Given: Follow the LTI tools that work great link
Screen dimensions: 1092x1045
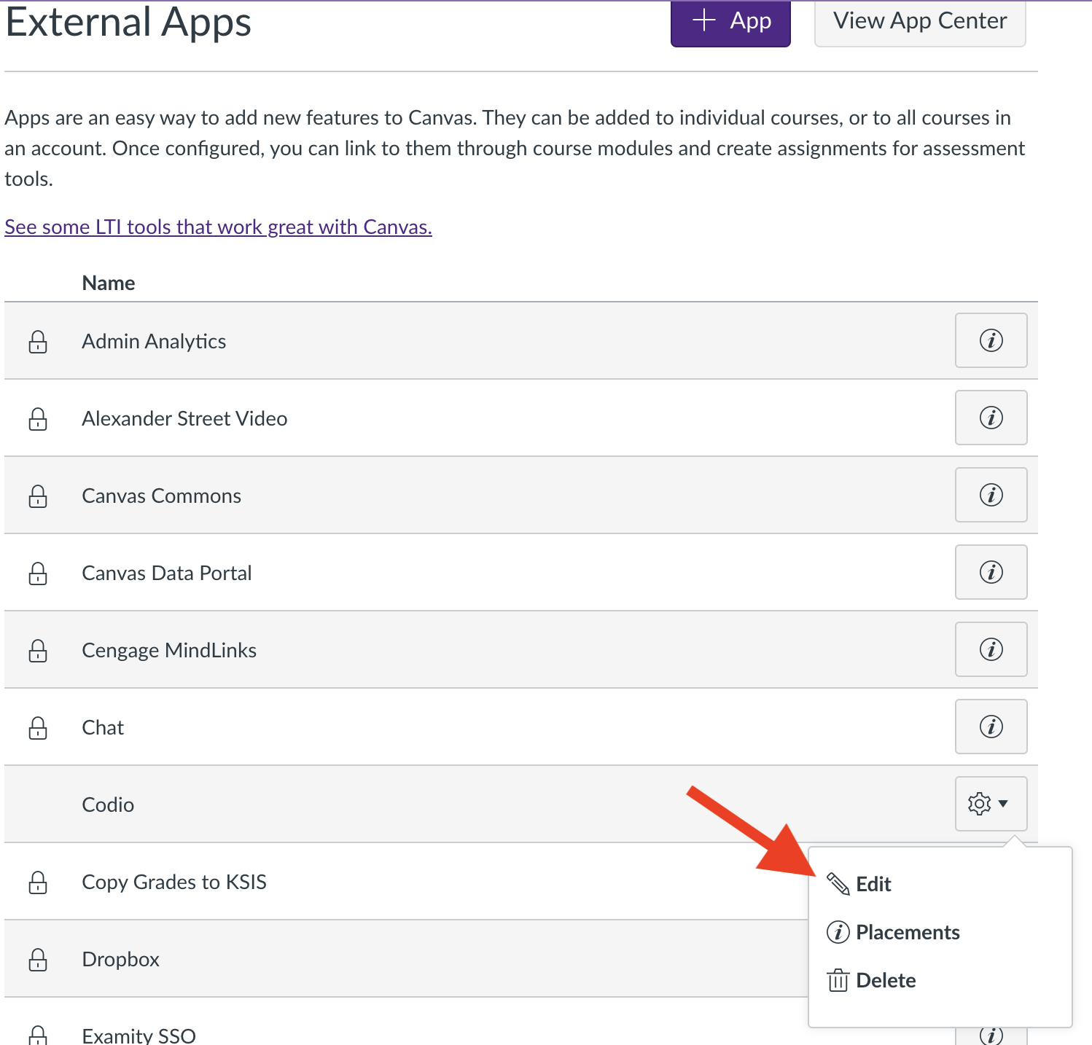Looking at the screenshot, I should (218, 227).
